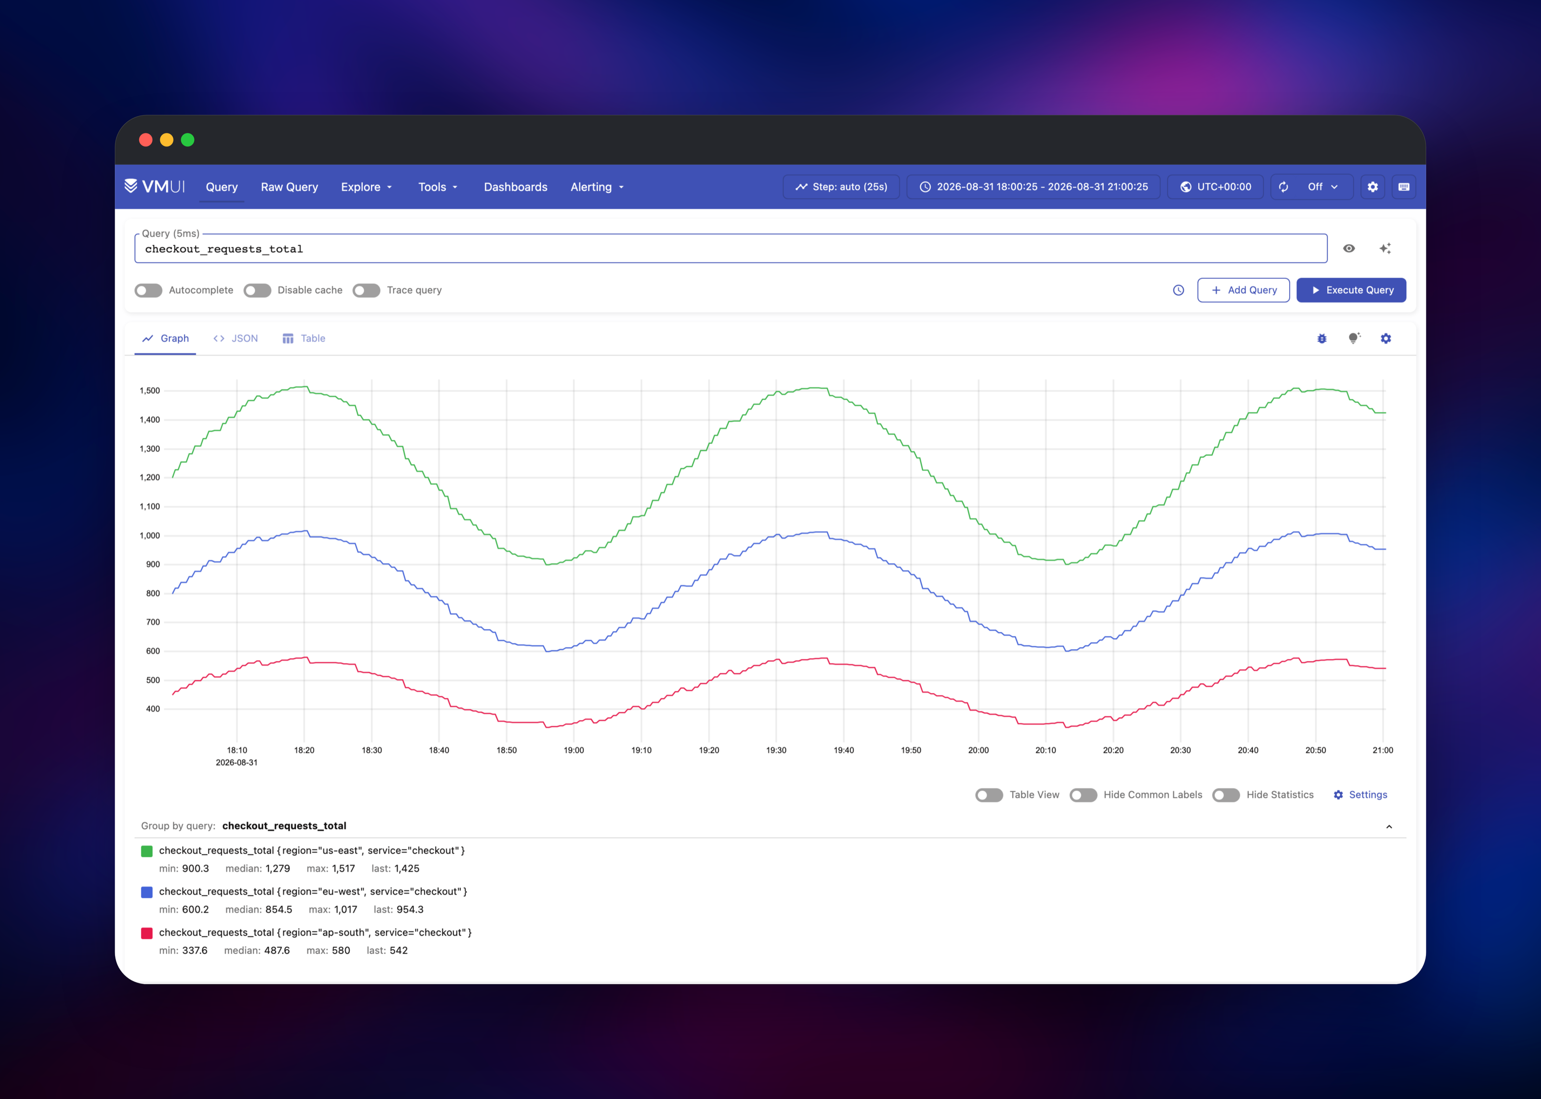Image resolution: width=1541 pixels, height=1099 pixels.
Task: Go to Raw Query page
Action: pyautogui.click(x=289, y=187)
